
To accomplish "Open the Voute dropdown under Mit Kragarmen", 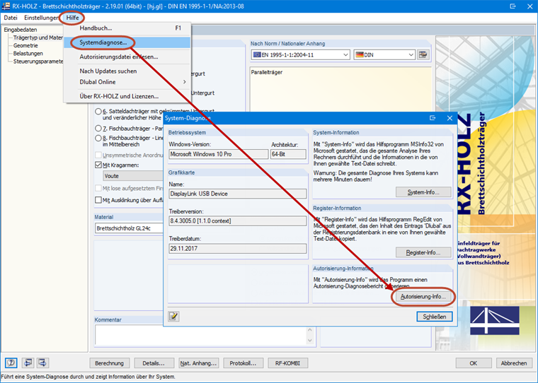I will pos(133,176).
